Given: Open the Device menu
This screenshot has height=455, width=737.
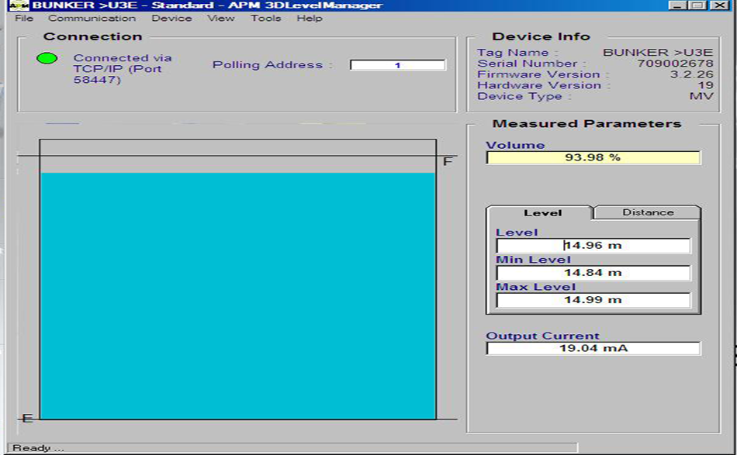Looking at the screenshot, I should click(x=171, y=19).
